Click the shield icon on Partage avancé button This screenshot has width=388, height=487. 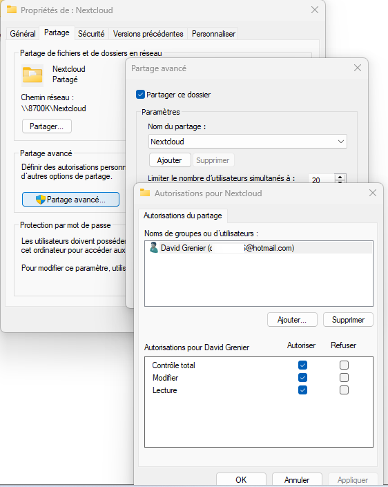click(41, 200)
